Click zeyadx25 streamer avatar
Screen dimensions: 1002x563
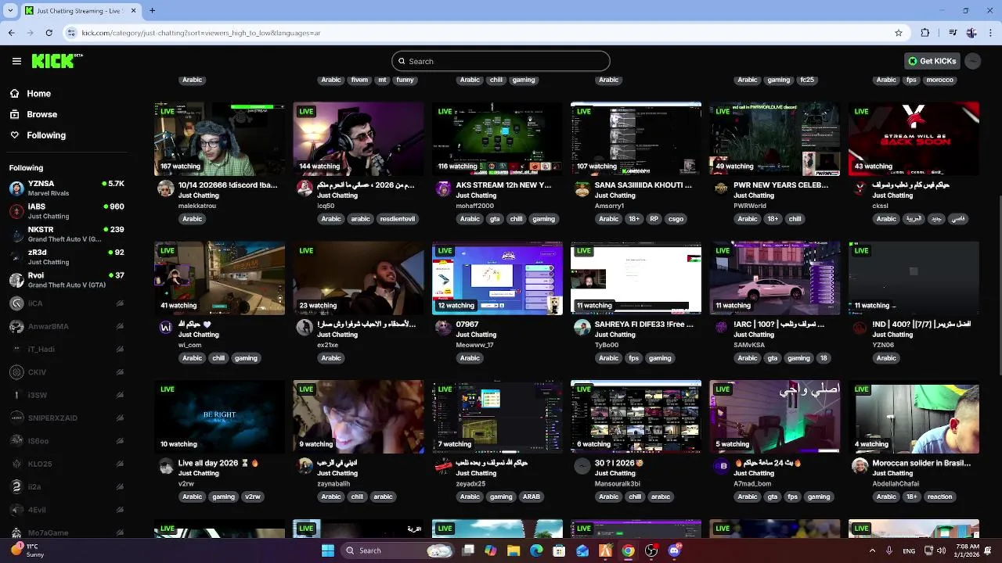pyautogui.click(x=443, y=465)
